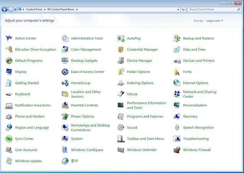244x173 pixels.
Task: Click the computer icon in address bar
Action: coord(20,9)
